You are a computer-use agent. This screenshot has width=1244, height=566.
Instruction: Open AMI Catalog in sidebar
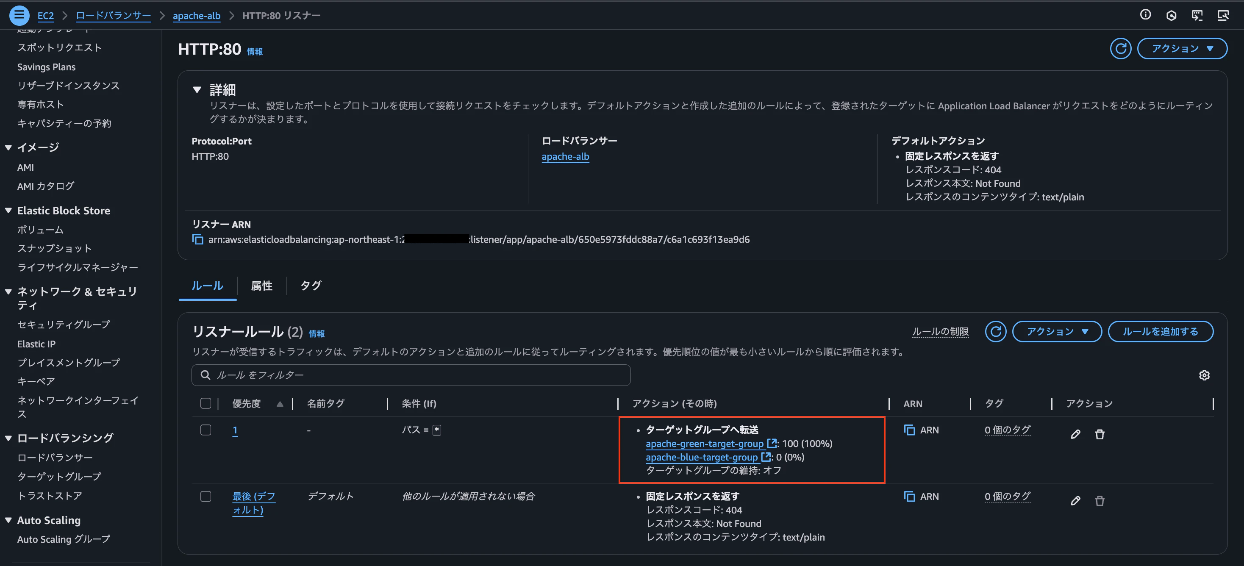pos(46,186)
